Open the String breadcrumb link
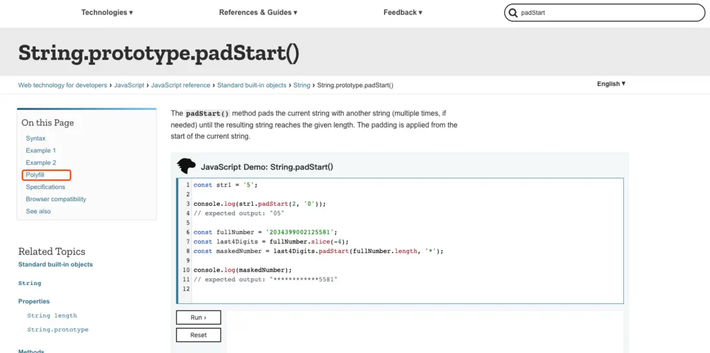 [301, 85]
